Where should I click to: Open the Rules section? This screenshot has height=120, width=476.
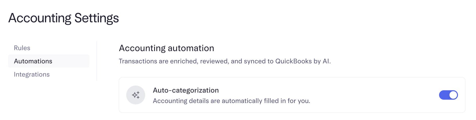click(22, 48)
